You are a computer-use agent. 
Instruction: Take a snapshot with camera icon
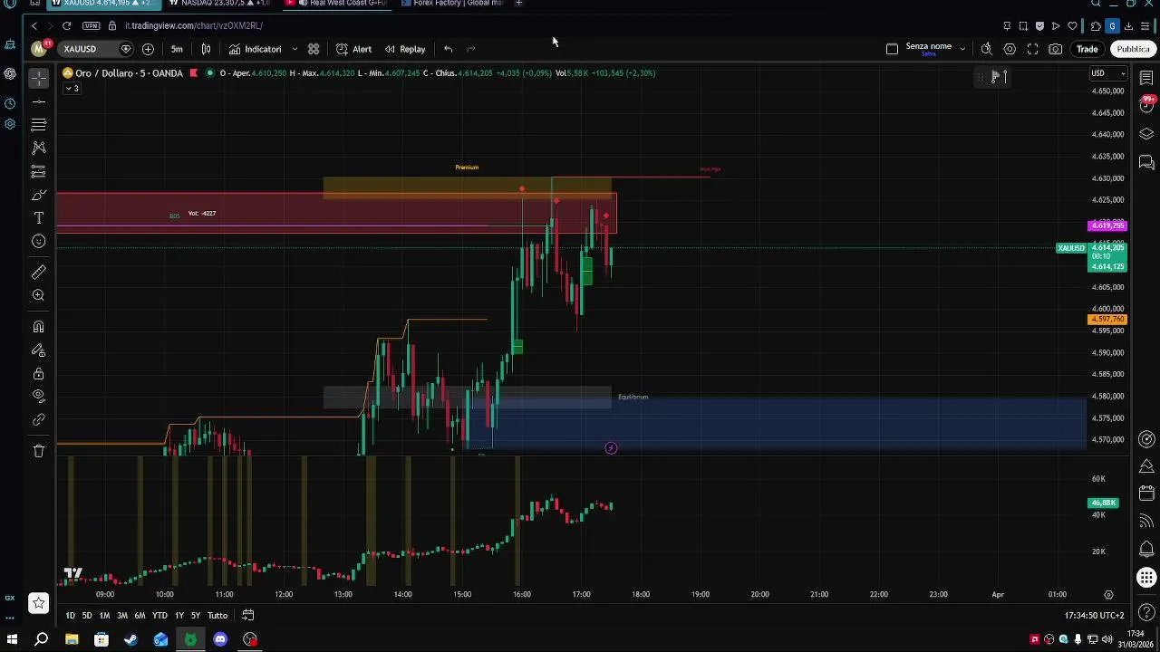point(1056,49)
